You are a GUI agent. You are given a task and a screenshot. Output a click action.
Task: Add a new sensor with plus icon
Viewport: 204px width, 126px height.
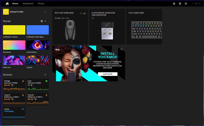tap(45, 75)
